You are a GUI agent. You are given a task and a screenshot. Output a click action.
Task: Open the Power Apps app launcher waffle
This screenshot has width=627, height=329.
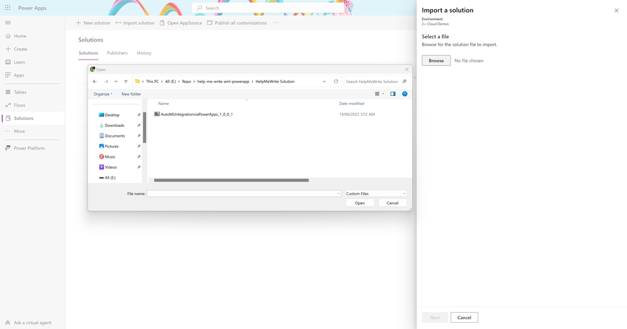[8, 8]
